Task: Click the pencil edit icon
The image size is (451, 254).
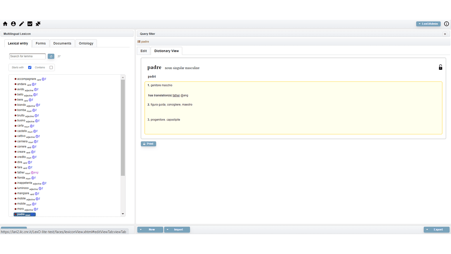Action: pos(21,24)
